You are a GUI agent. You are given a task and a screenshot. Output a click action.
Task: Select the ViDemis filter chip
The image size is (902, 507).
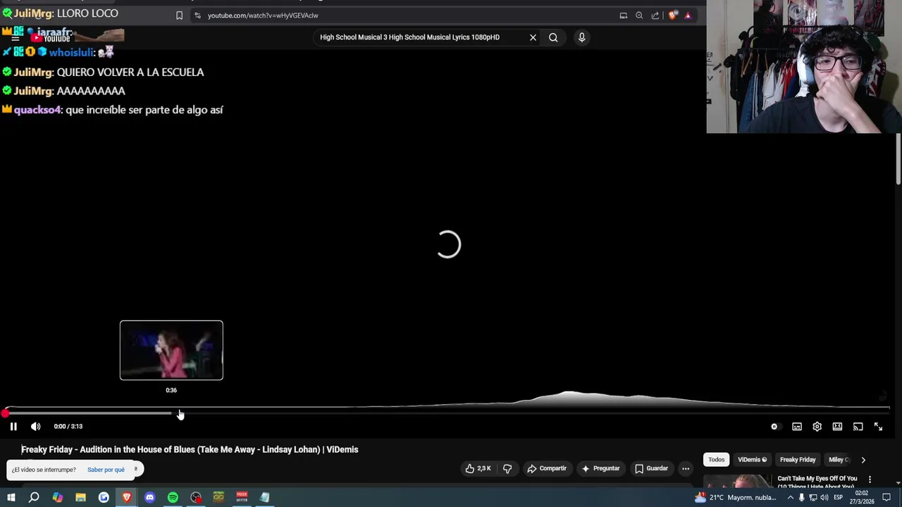752,460
